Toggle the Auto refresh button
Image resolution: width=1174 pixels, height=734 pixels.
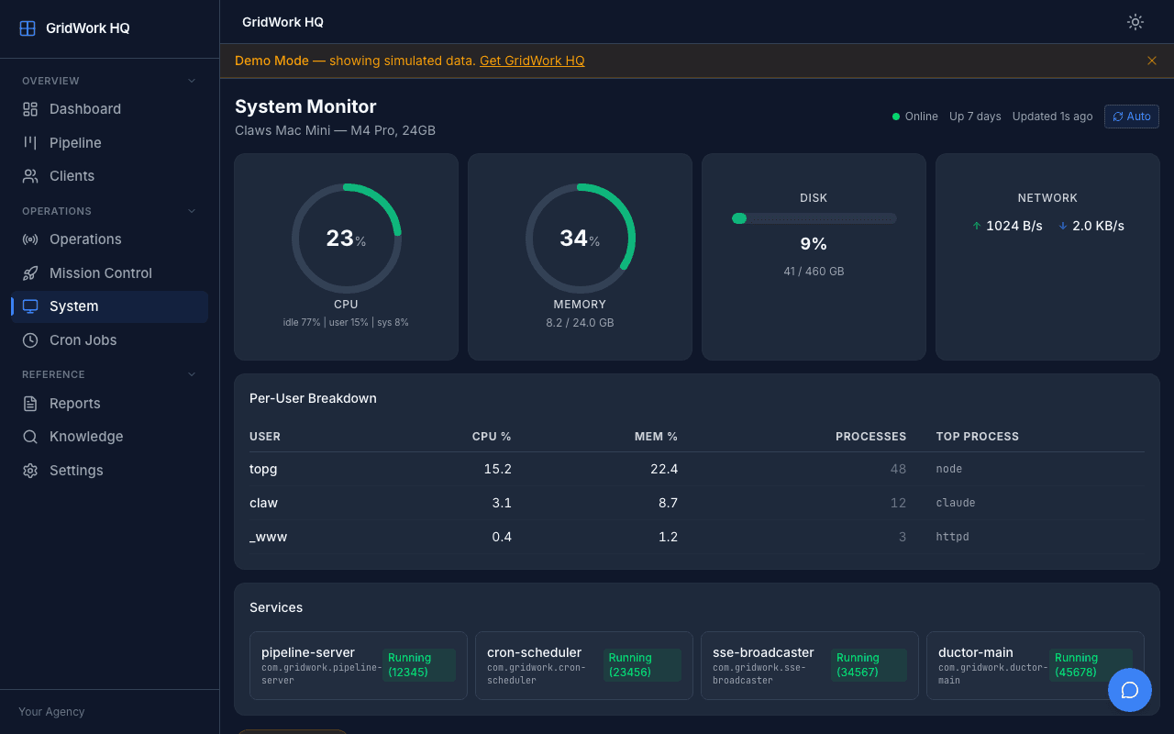[x=1131, y=117]
